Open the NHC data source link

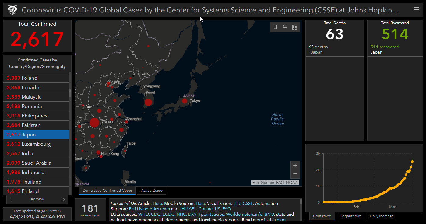point(181,214)
